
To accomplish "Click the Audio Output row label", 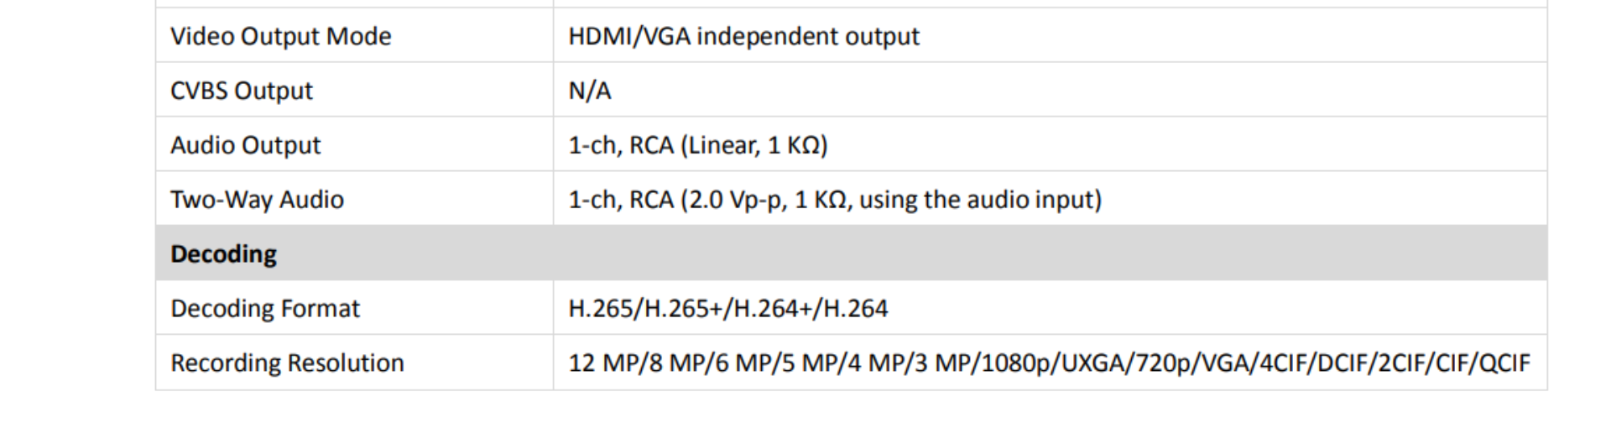I will coord(245,145).
